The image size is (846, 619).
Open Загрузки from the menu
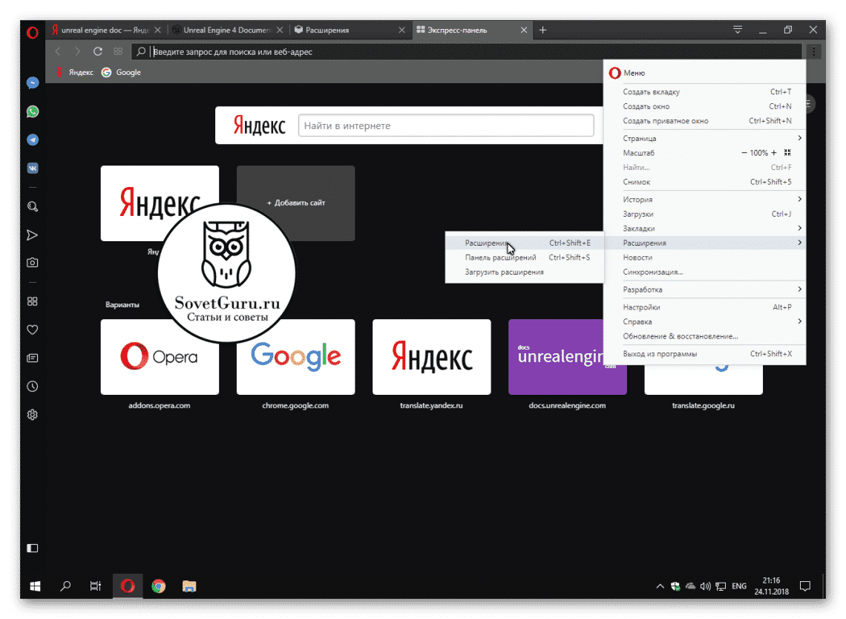[705, 214]
